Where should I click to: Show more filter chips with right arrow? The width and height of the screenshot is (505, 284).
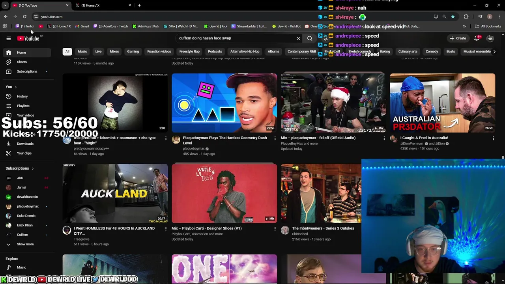pos(494,51)
